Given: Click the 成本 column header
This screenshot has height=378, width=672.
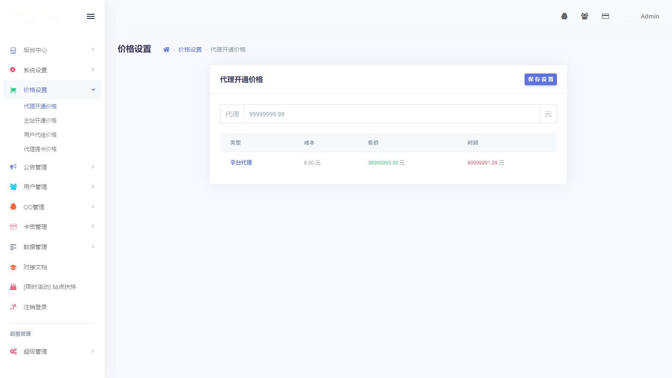Looking at the screenshot, I should (x=310, y=143).
